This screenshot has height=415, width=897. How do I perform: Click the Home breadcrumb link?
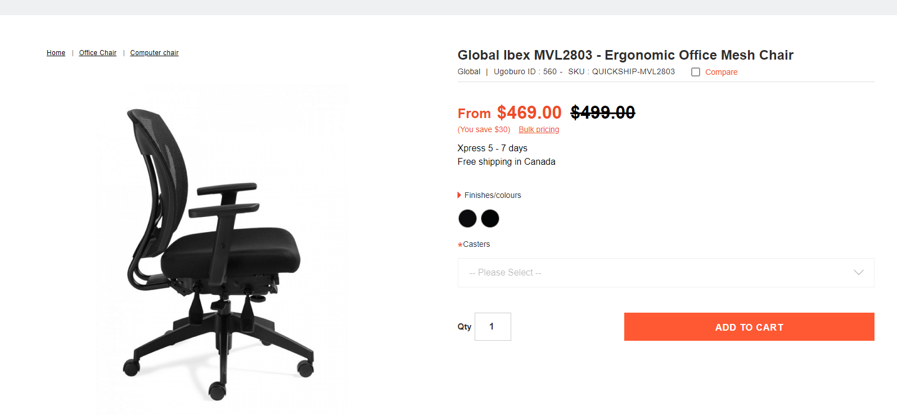(56, 53)
